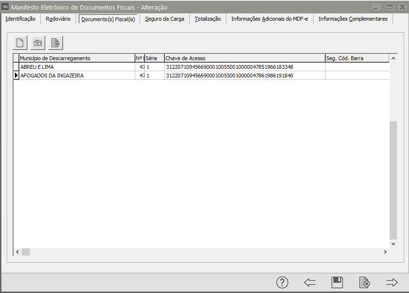Click the Chave de Acesso column header
Screen dimensions: 409x293
pyautogui.click(x=245, y=58)
